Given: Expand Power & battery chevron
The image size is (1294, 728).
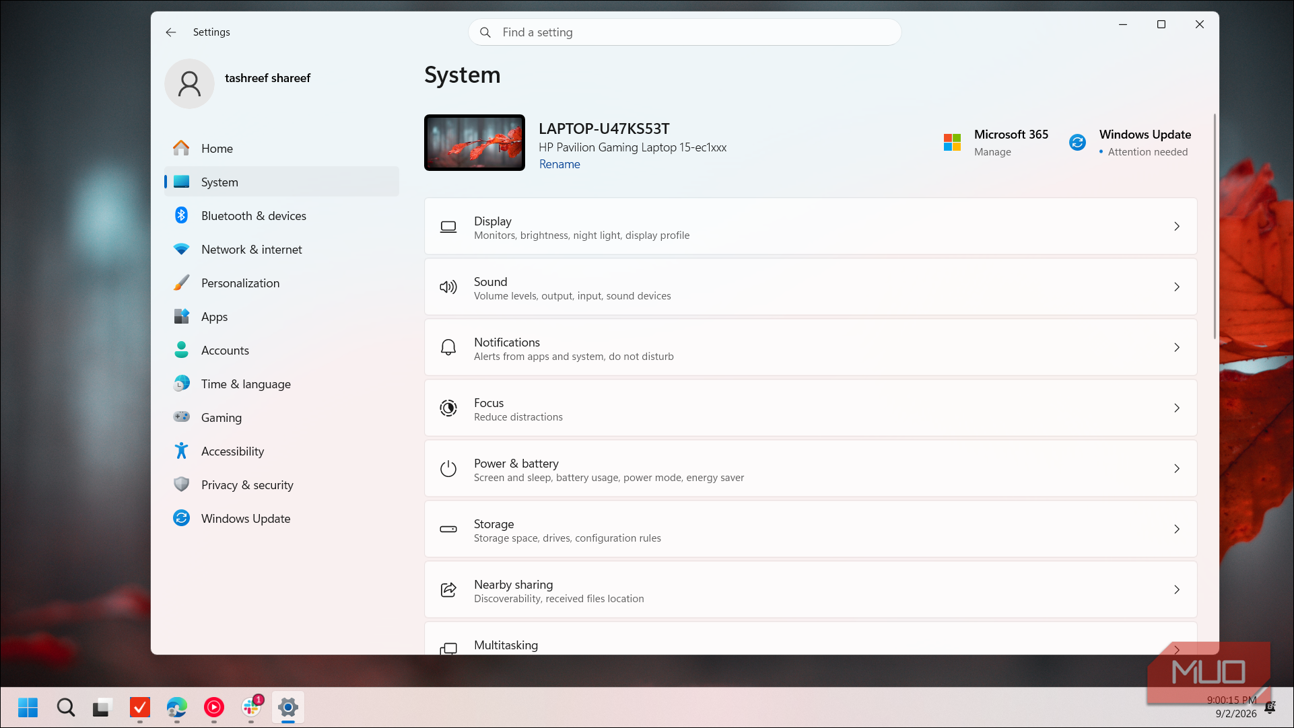Looking at the screenshot, I should (1177, 469).
